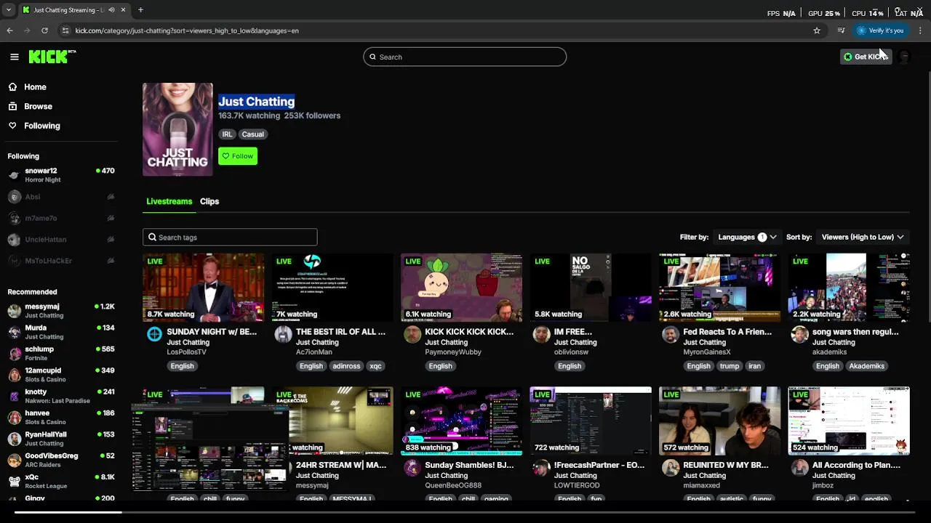Click the Home house icon
This screenshot has height=523, width=931.
click(x=12, y=87)
